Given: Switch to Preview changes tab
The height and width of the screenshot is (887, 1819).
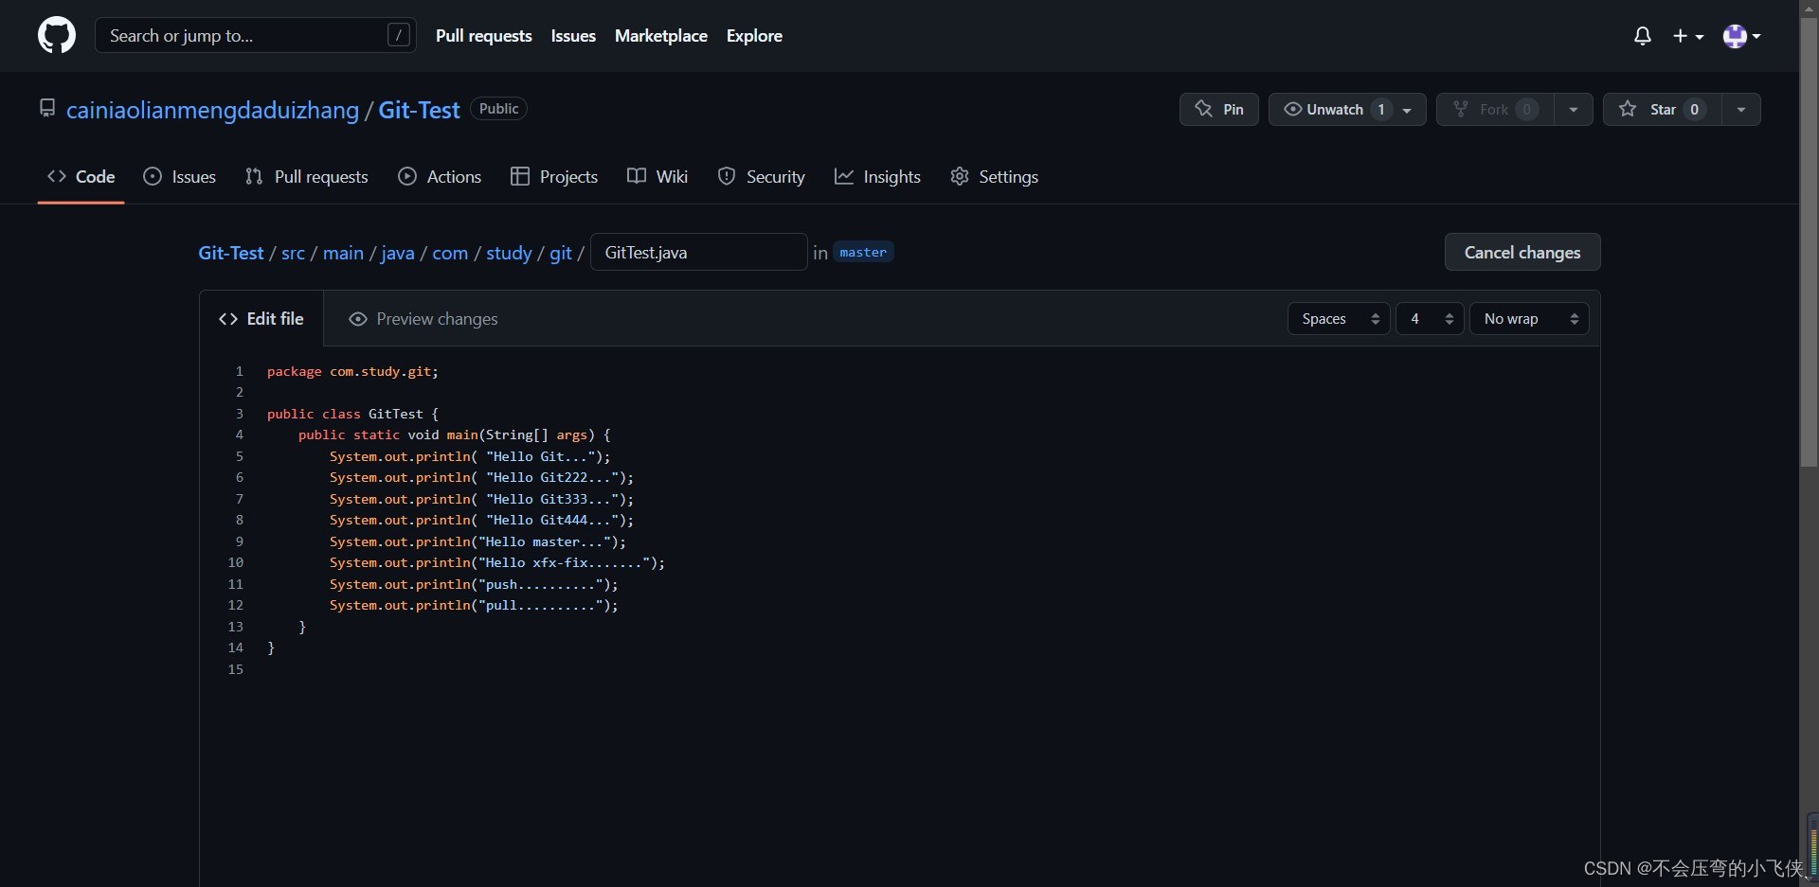Looking at the screenshot, I should [x=423, y=319].
